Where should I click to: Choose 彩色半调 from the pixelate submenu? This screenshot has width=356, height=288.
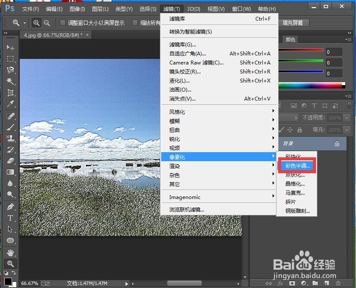(297, 165)
